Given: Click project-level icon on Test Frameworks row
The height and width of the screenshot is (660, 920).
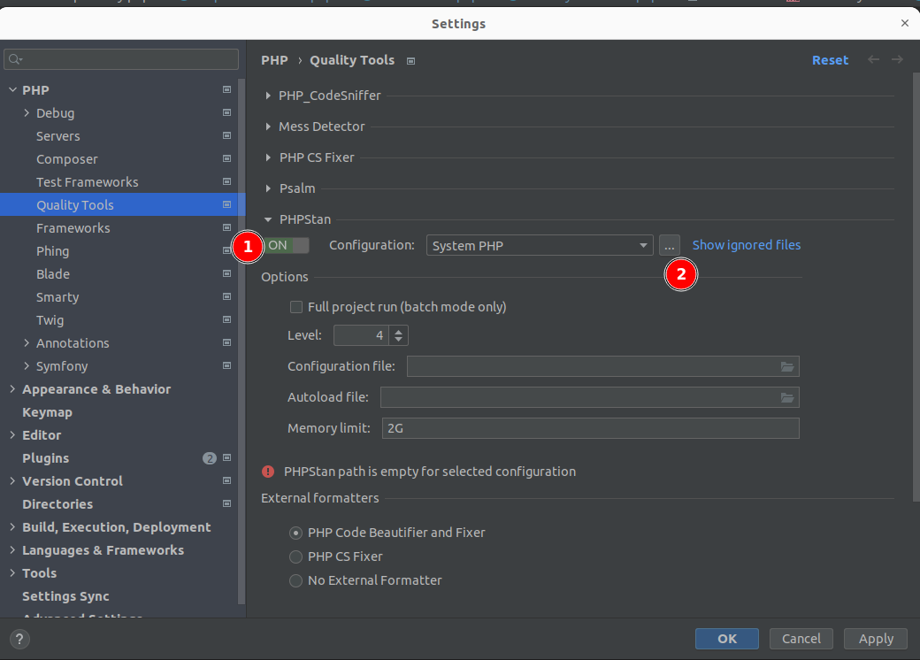Looking at the screenshot, I should 226,182.
